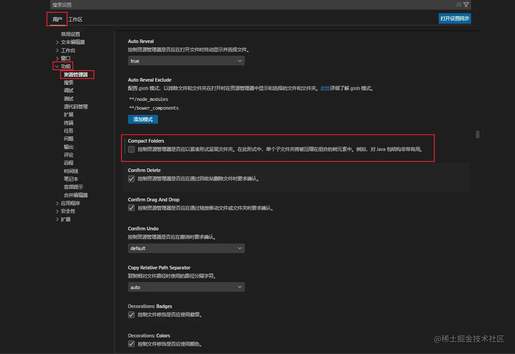Click the clear settings search icon

459,4
